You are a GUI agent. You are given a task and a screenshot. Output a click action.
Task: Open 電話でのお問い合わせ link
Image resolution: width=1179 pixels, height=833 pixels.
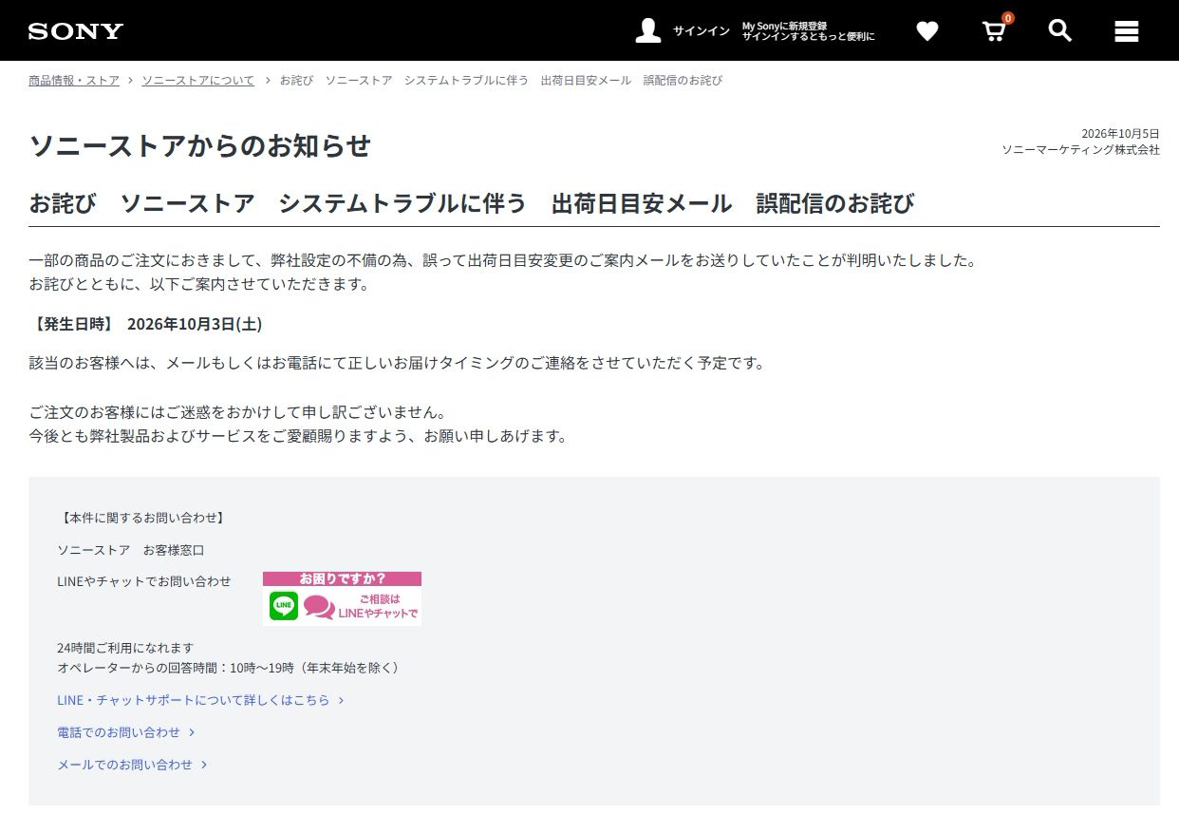(126, 732)
